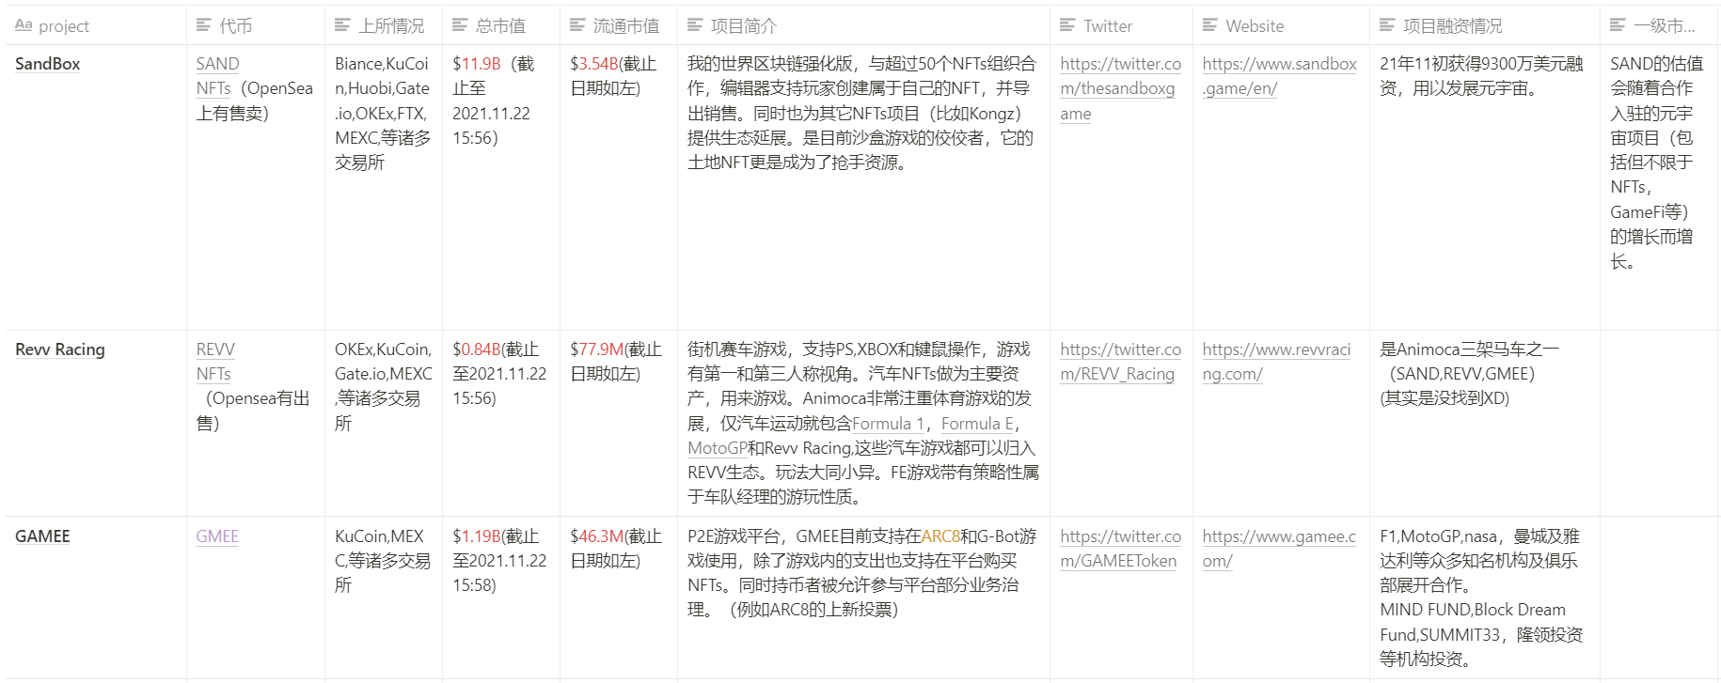This screenshot has width=1721, height=683.
Task: Click text-type icon beside 流通市值 header
Action: 577,25
